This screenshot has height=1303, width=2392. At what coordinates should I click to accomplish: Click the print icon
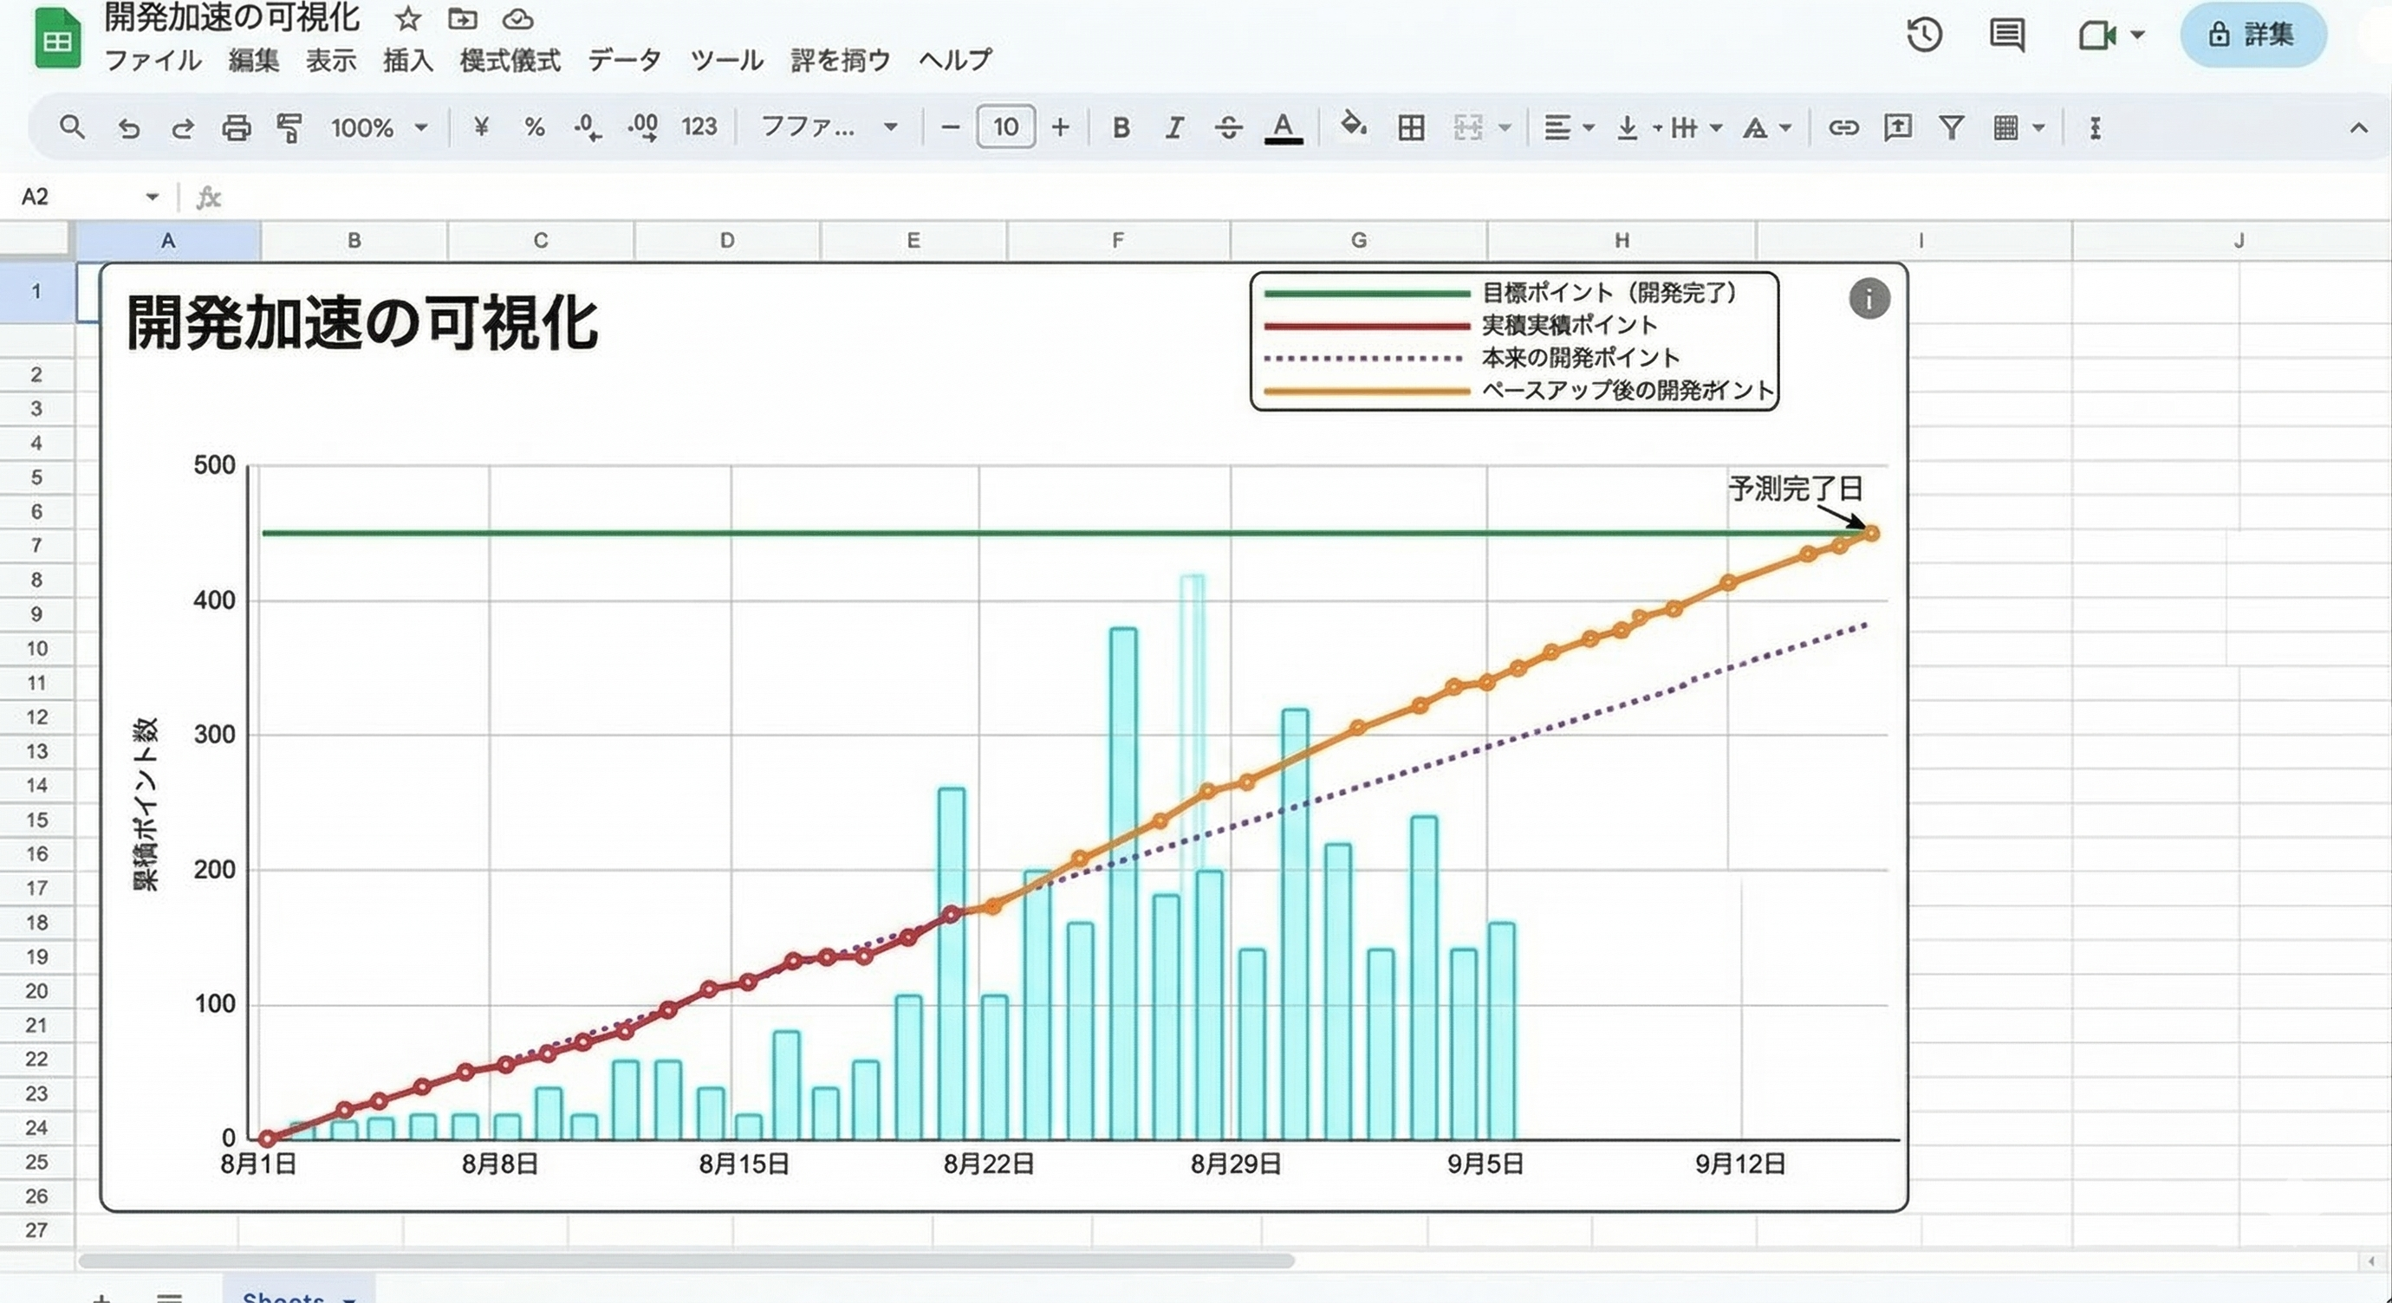point(236,127)
